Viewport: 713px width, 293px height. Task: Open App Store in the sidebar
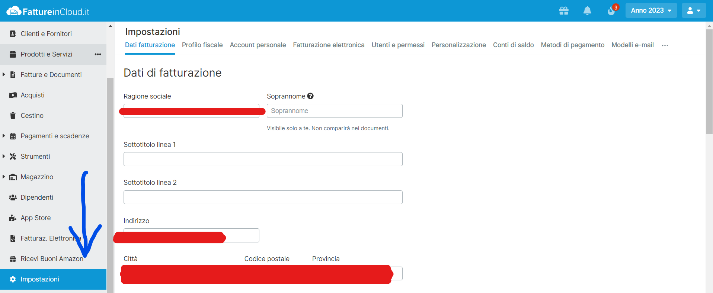[x=35, y=218]
